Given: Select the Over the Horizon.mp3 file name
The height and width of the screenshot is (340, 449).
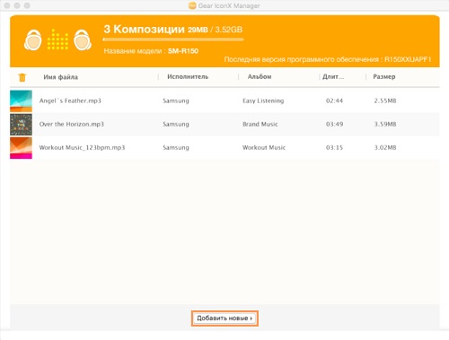Looking at the screenshot, I should point(72,124).
